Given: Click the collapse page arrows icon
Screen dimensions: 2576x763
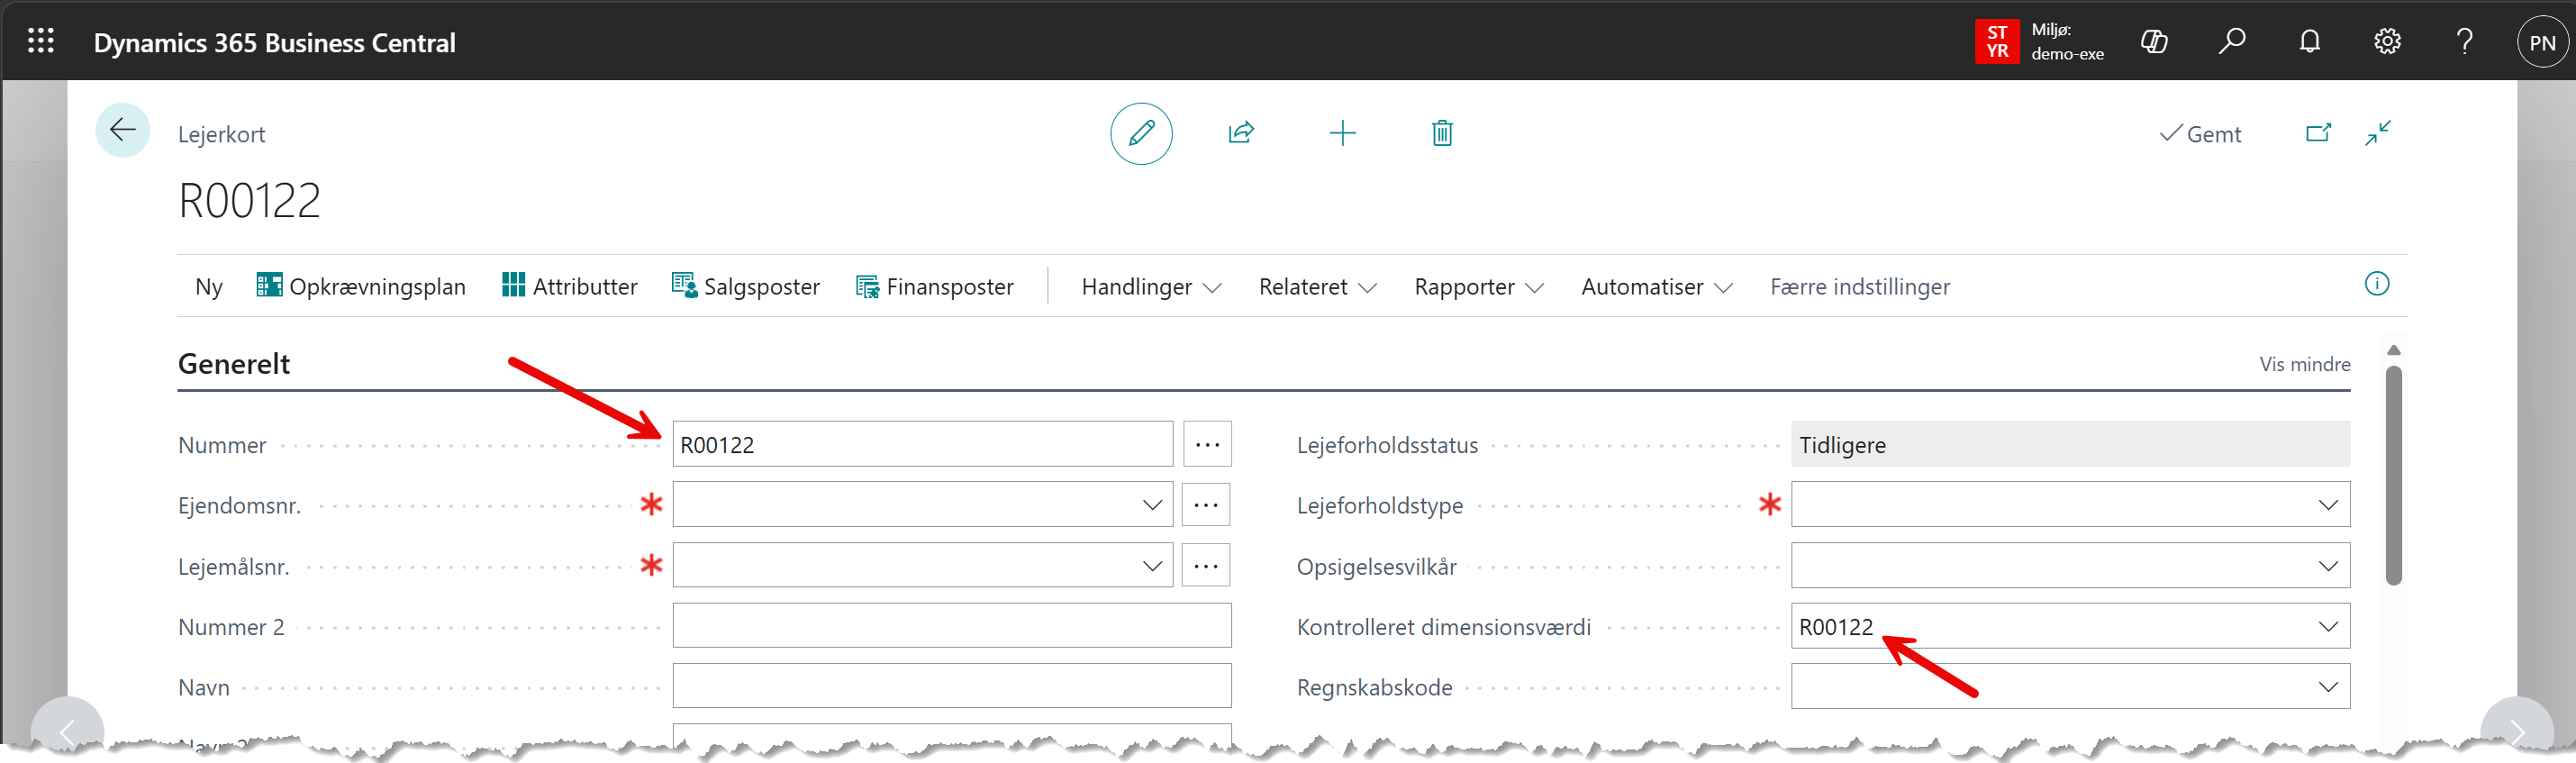Looking at the screenshot, I should pos(2378,134).
